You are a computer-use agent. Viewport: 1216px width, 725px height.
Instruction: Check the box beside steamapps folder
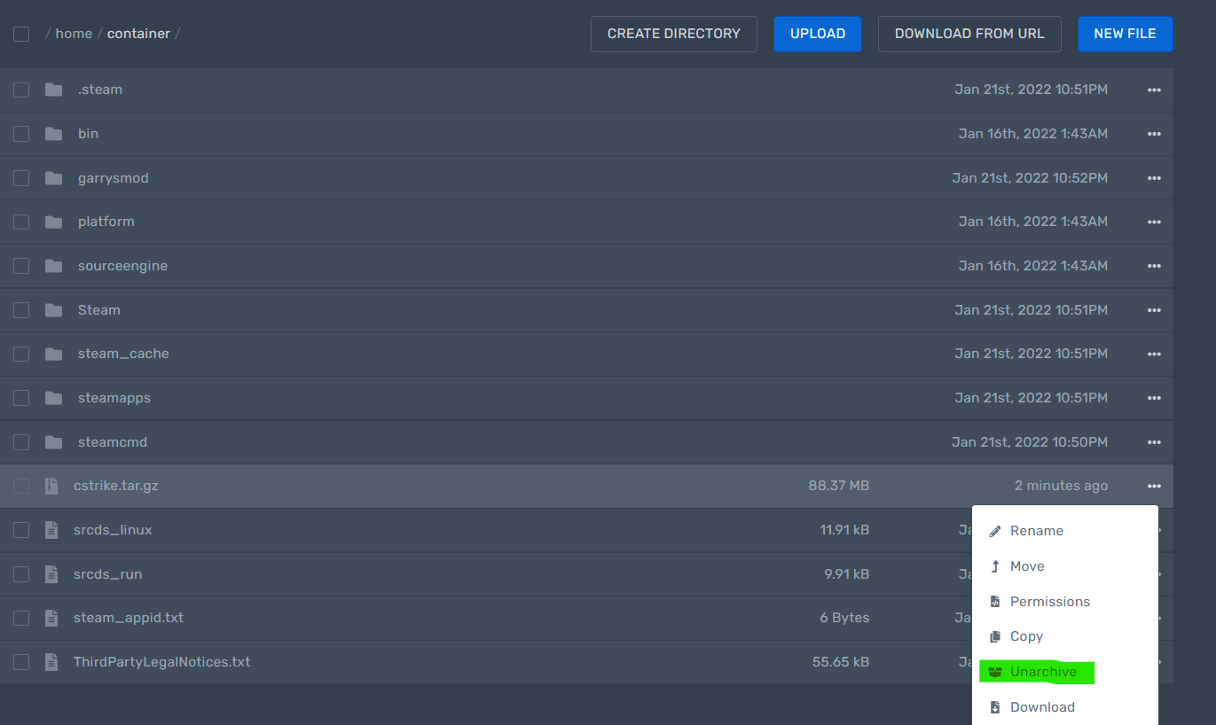pyautogui.click(x=20, y=397)
